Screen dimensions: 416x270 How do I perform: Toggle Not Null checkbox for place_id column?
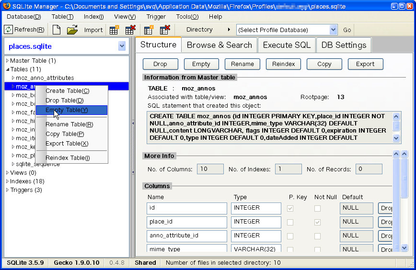point(317,222)
